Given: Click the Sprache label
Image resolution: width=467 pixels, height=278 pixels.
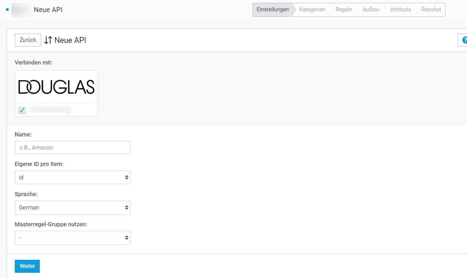Looking at the screenshot, I should point(26,194).
